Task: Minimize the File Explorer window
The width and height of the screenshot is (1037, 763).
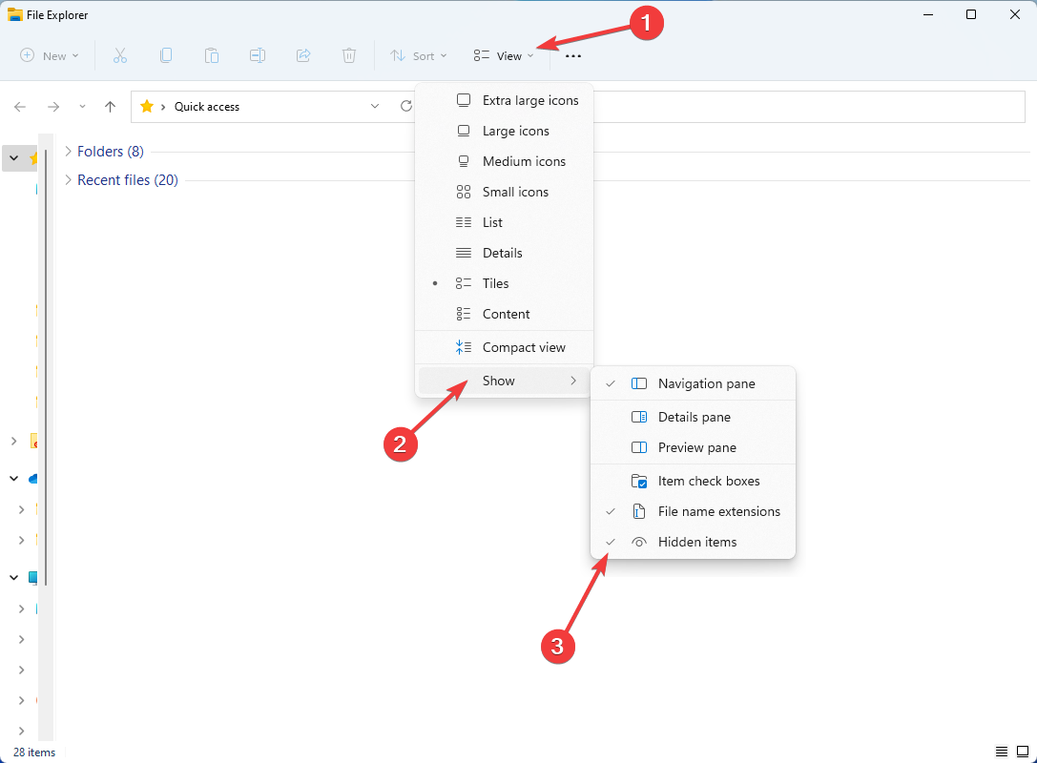Action: click(x=928, y=14)
